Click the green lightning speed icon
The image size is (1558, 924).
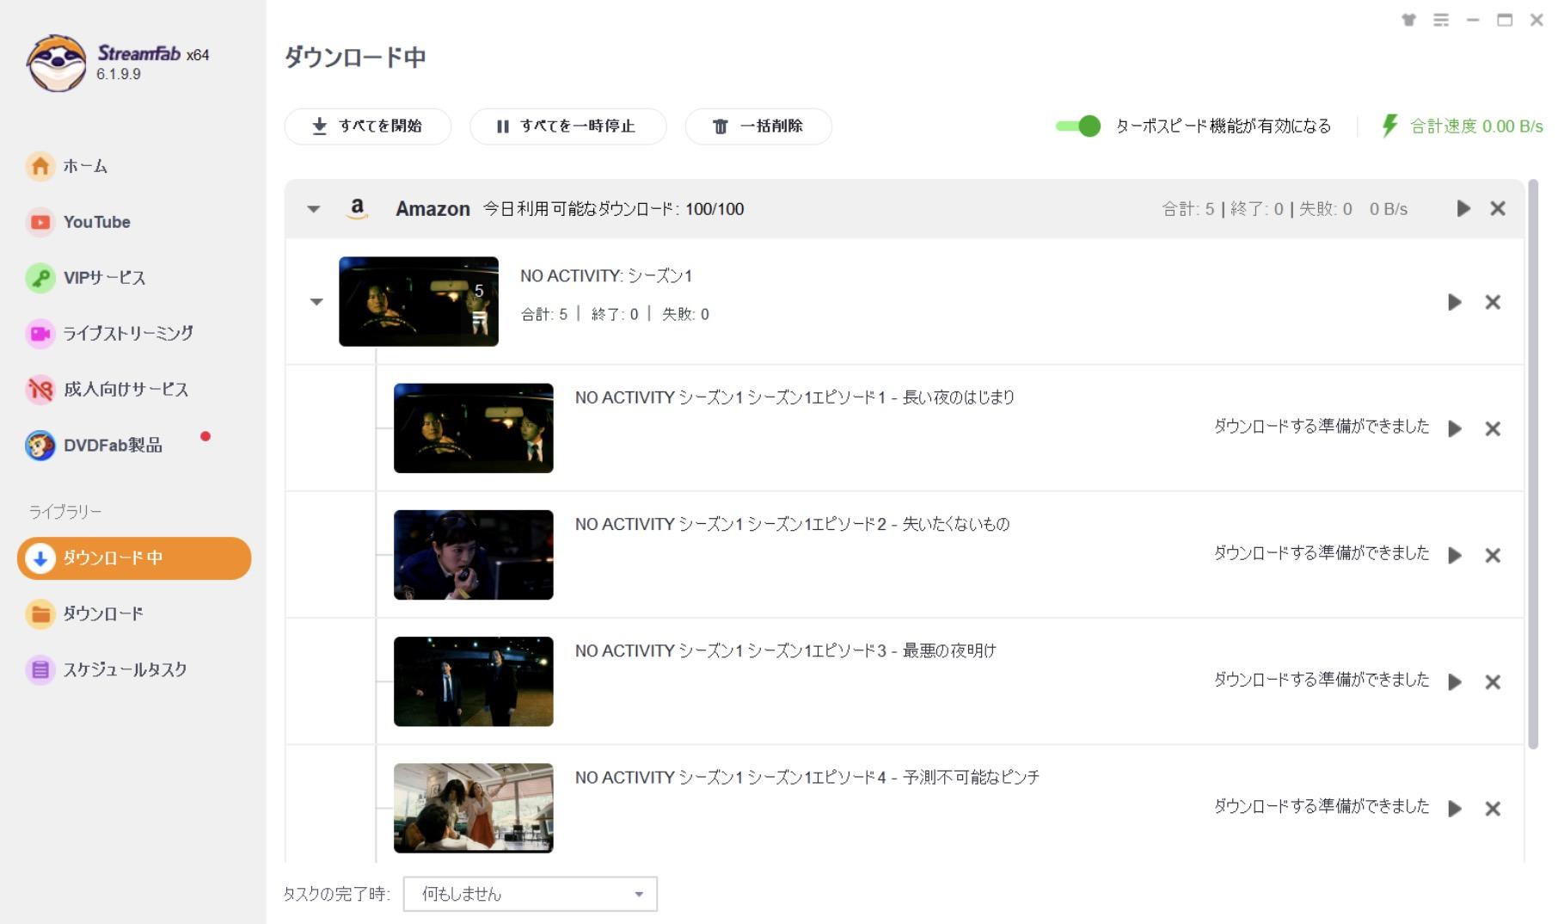click(1389, 126)
